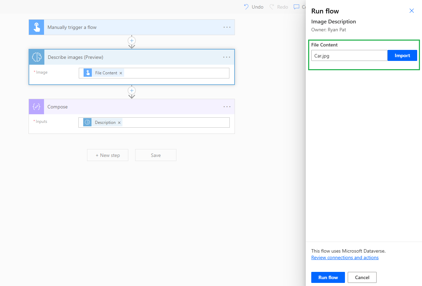Image resolution: width=422 pixels, height=286 pixels.
Task: Open the ellipsis menu on Describe images
Action: [x=227, y=57]
